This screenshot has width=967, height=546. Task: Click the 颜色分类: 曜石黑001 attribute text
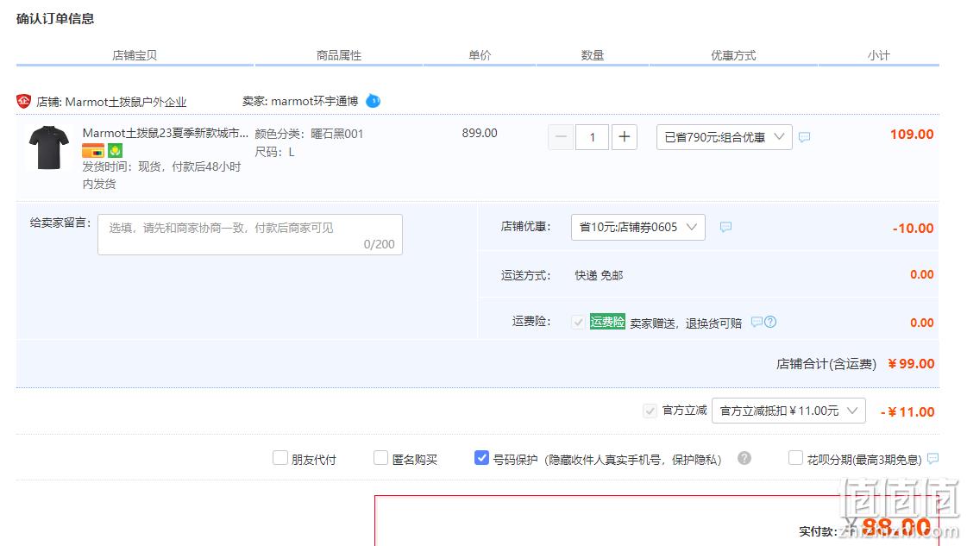point(309,134)
